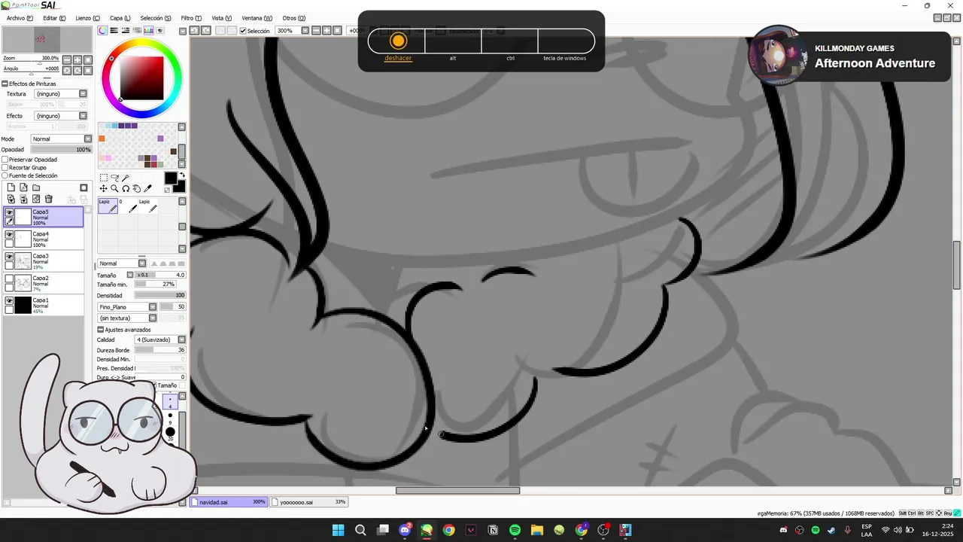
Task: Collapse the Efectos de Pinturas section
Action: coord(5,84)
